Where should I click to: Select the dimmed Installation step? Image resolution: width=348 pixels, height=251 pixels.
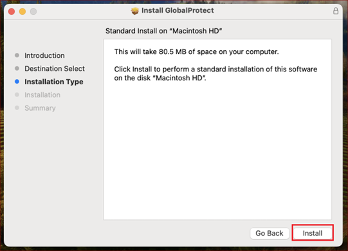point(42,95)
